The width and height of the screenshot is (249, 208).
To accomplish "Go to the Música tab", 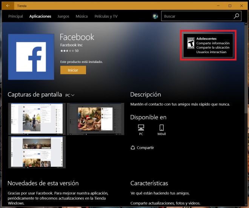I will point(81,16).
